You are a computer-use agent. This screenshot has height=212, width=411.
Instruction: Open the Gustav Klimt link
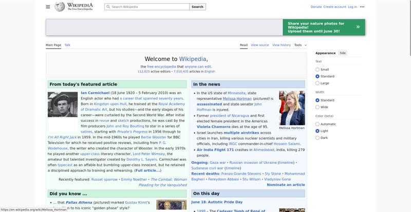coord(136,202)
